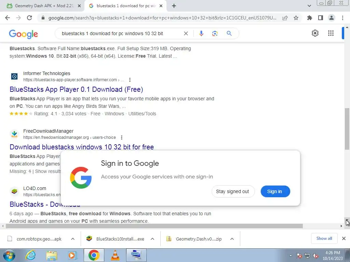Open Chrome side panel
The width and height of the screenshot is (350, 262).
coord(321,18)
